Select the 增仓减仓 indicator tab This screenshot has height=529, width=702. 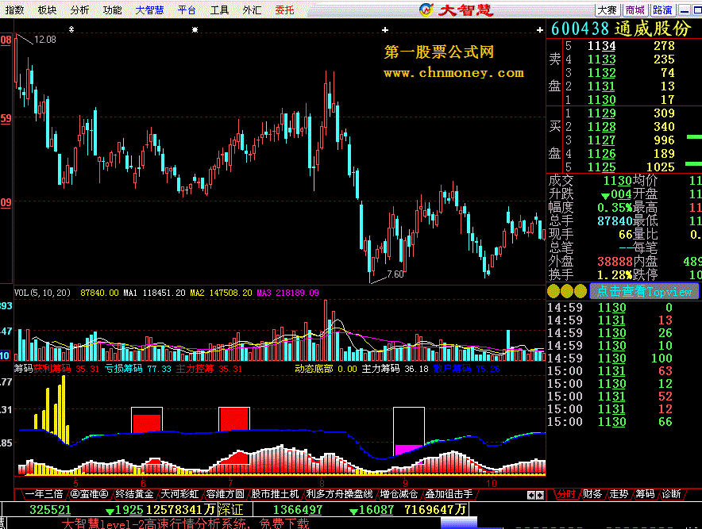(399, 494)
